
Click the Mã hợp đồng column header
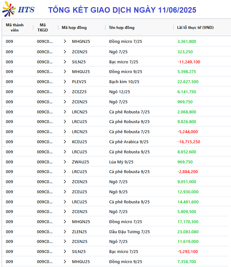click(74, 27)
